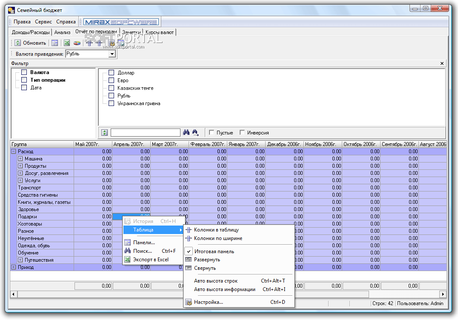This screenshot has height=320, width=458.
Task: Click right arrow of horizontal scrollbar
Action: click(x=443, y=294)
